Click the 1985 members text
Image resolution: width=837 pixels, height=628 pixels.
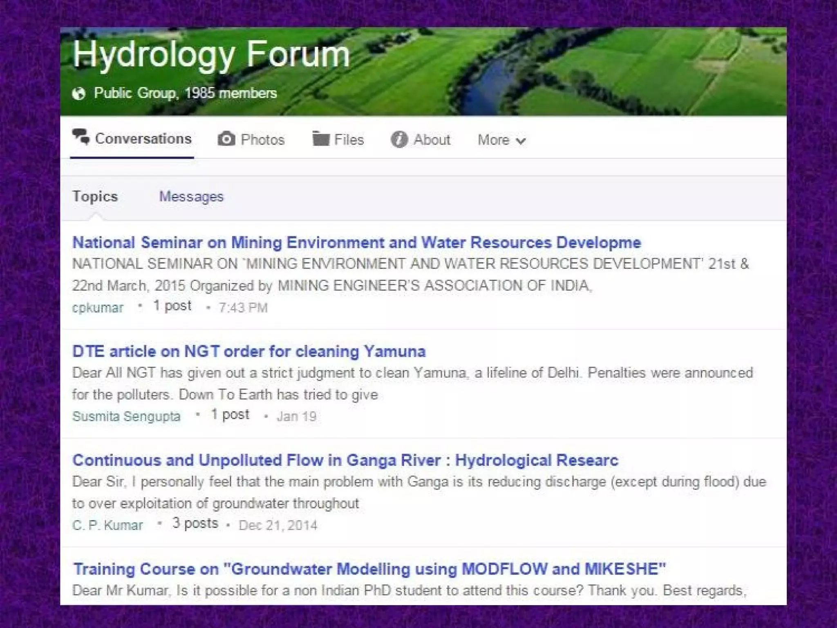pos(231,93)
